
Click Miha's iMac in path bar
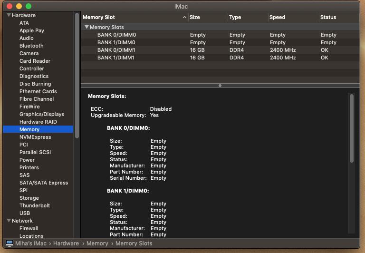click(x=31, y=243)
